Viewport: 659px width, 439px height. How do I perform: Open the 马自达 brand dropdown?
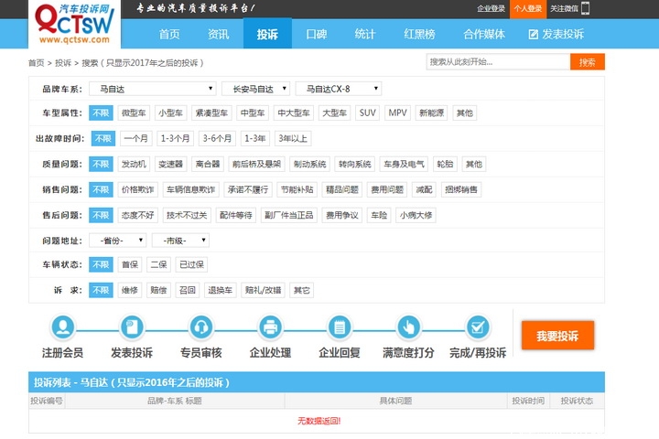153,89
